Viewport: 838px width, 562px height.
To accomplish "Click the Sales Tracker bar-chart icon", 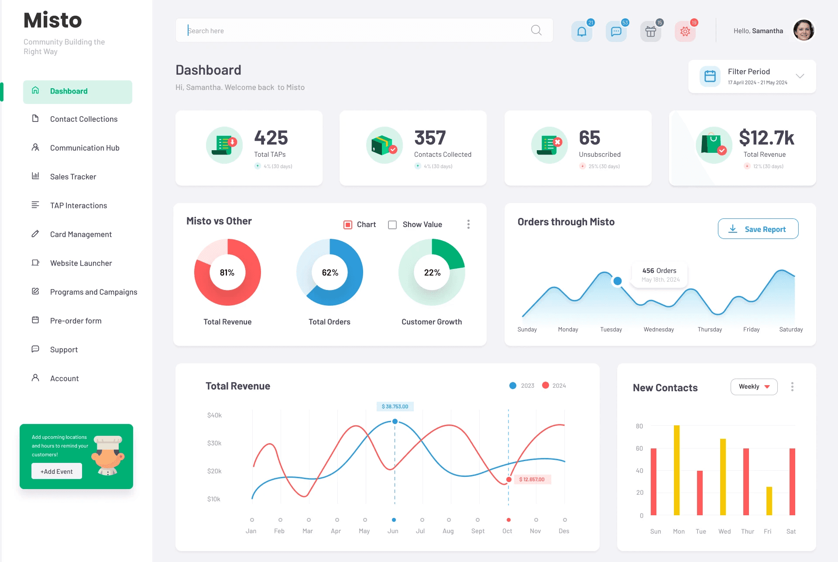I will [x=35, y=176].
